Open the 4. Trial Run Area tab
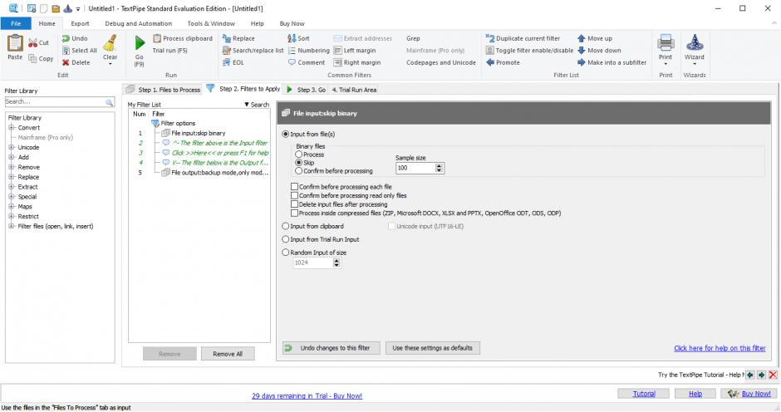Image resolution: width=781 pixels, height=412 pixels. (354, 90)
